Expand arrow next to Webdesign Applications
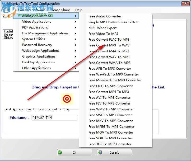The width and height of the screenshot is (191, 161). tap(76, 51)
